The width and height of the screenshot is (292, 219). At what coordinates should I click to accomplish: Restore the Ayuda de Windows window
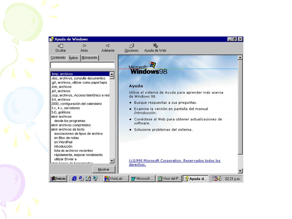click(234, 39)
